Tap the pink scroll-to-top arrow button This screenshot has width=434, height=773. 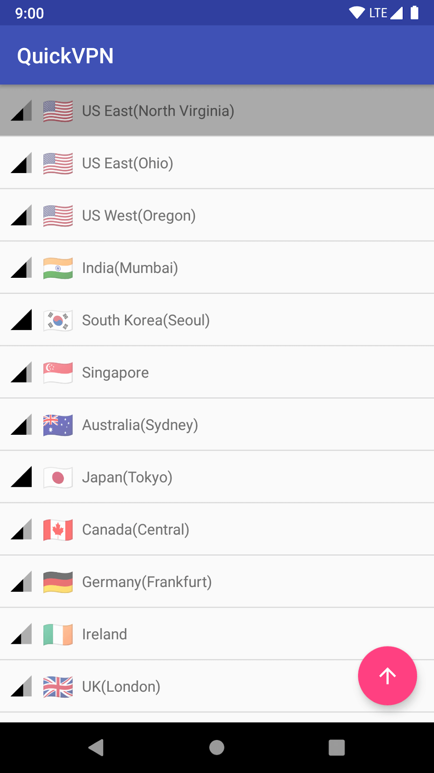tap(387, 676)
